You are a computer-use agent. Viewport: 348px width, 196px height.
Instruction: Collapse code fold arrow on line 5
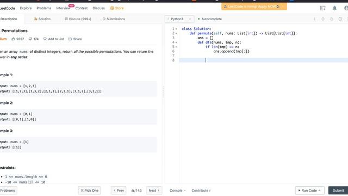[176, 47]
